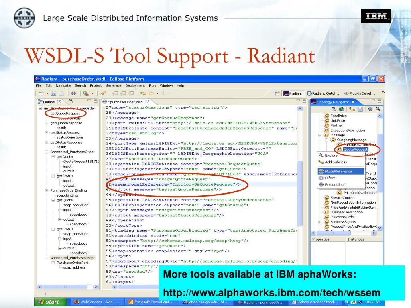
Task: Select QuoteRequest class in ontology tree
Action: point(356,149)
